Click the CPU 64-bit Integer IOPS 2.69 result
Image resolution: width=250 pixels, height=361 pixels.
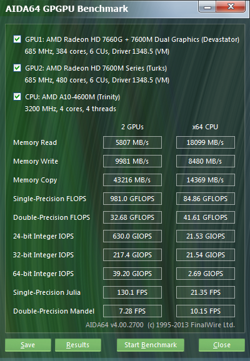[206, 274]
